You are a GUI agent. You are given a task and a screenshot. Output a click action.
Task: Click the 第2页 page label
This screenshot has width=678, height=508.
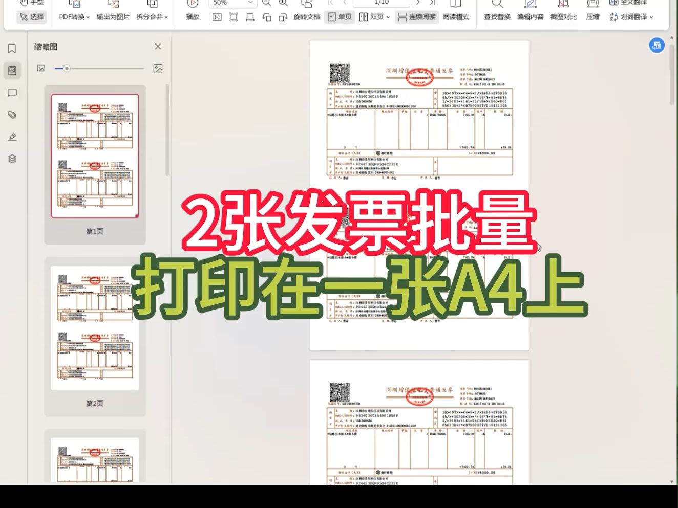pos(95,403)
